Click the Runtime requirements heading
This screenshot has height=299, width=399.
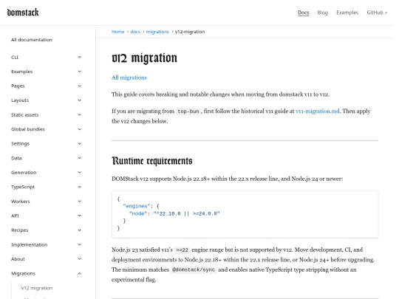[152, 161]
